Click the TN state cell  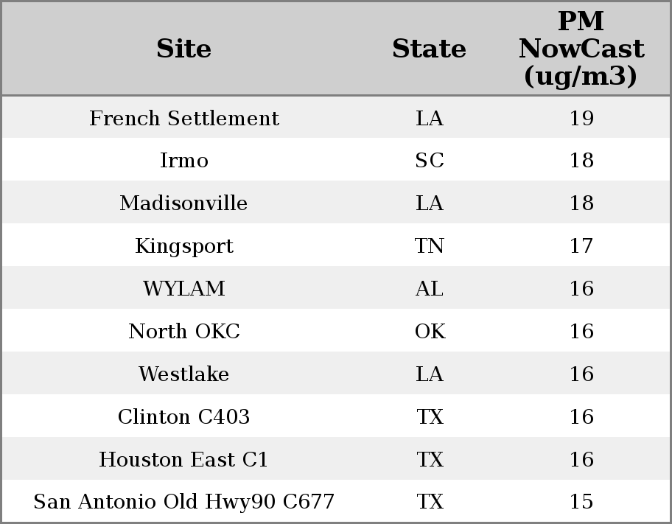click(430, 245)
